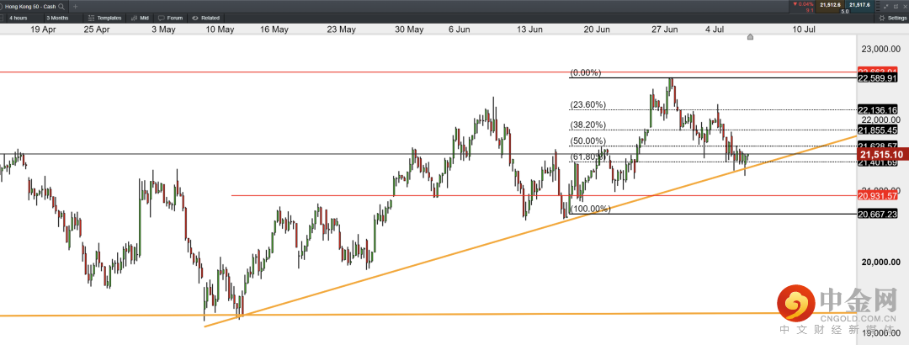Screen dimensions: 909x345
Task: Click the buy price 21,517.6
Action: pos(859,5)
